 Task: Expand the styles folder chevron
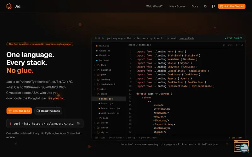click(x=95, y=133)
